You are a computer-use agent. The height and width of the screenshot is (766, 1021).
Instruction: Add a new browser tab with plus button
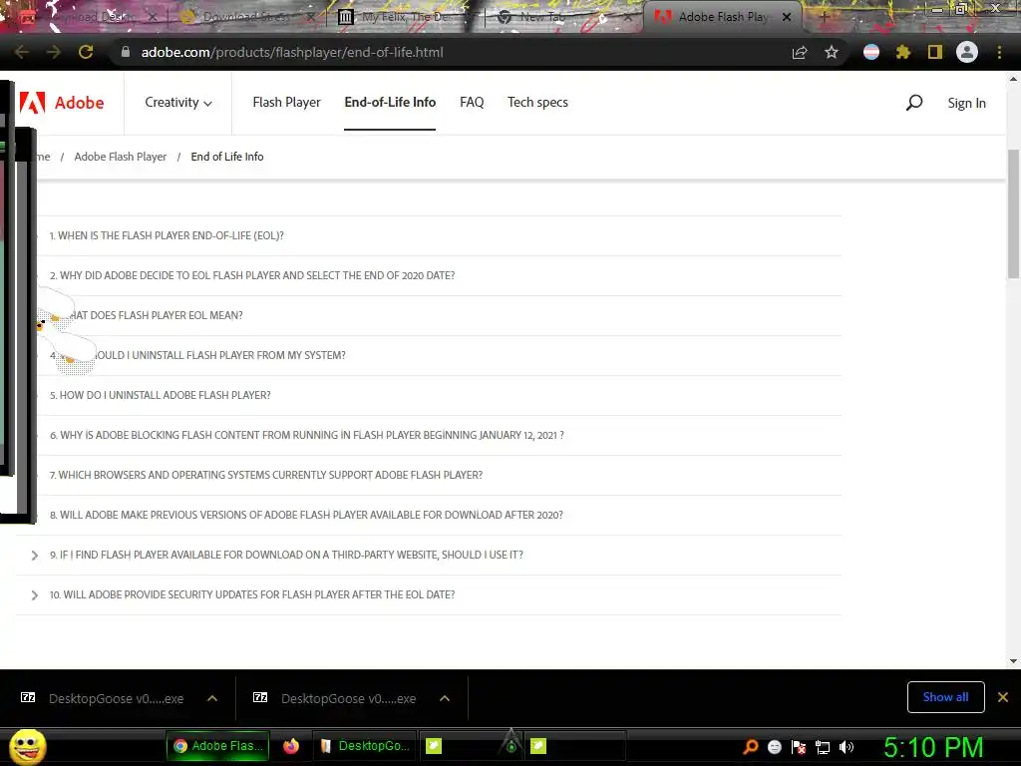point(824,17)
